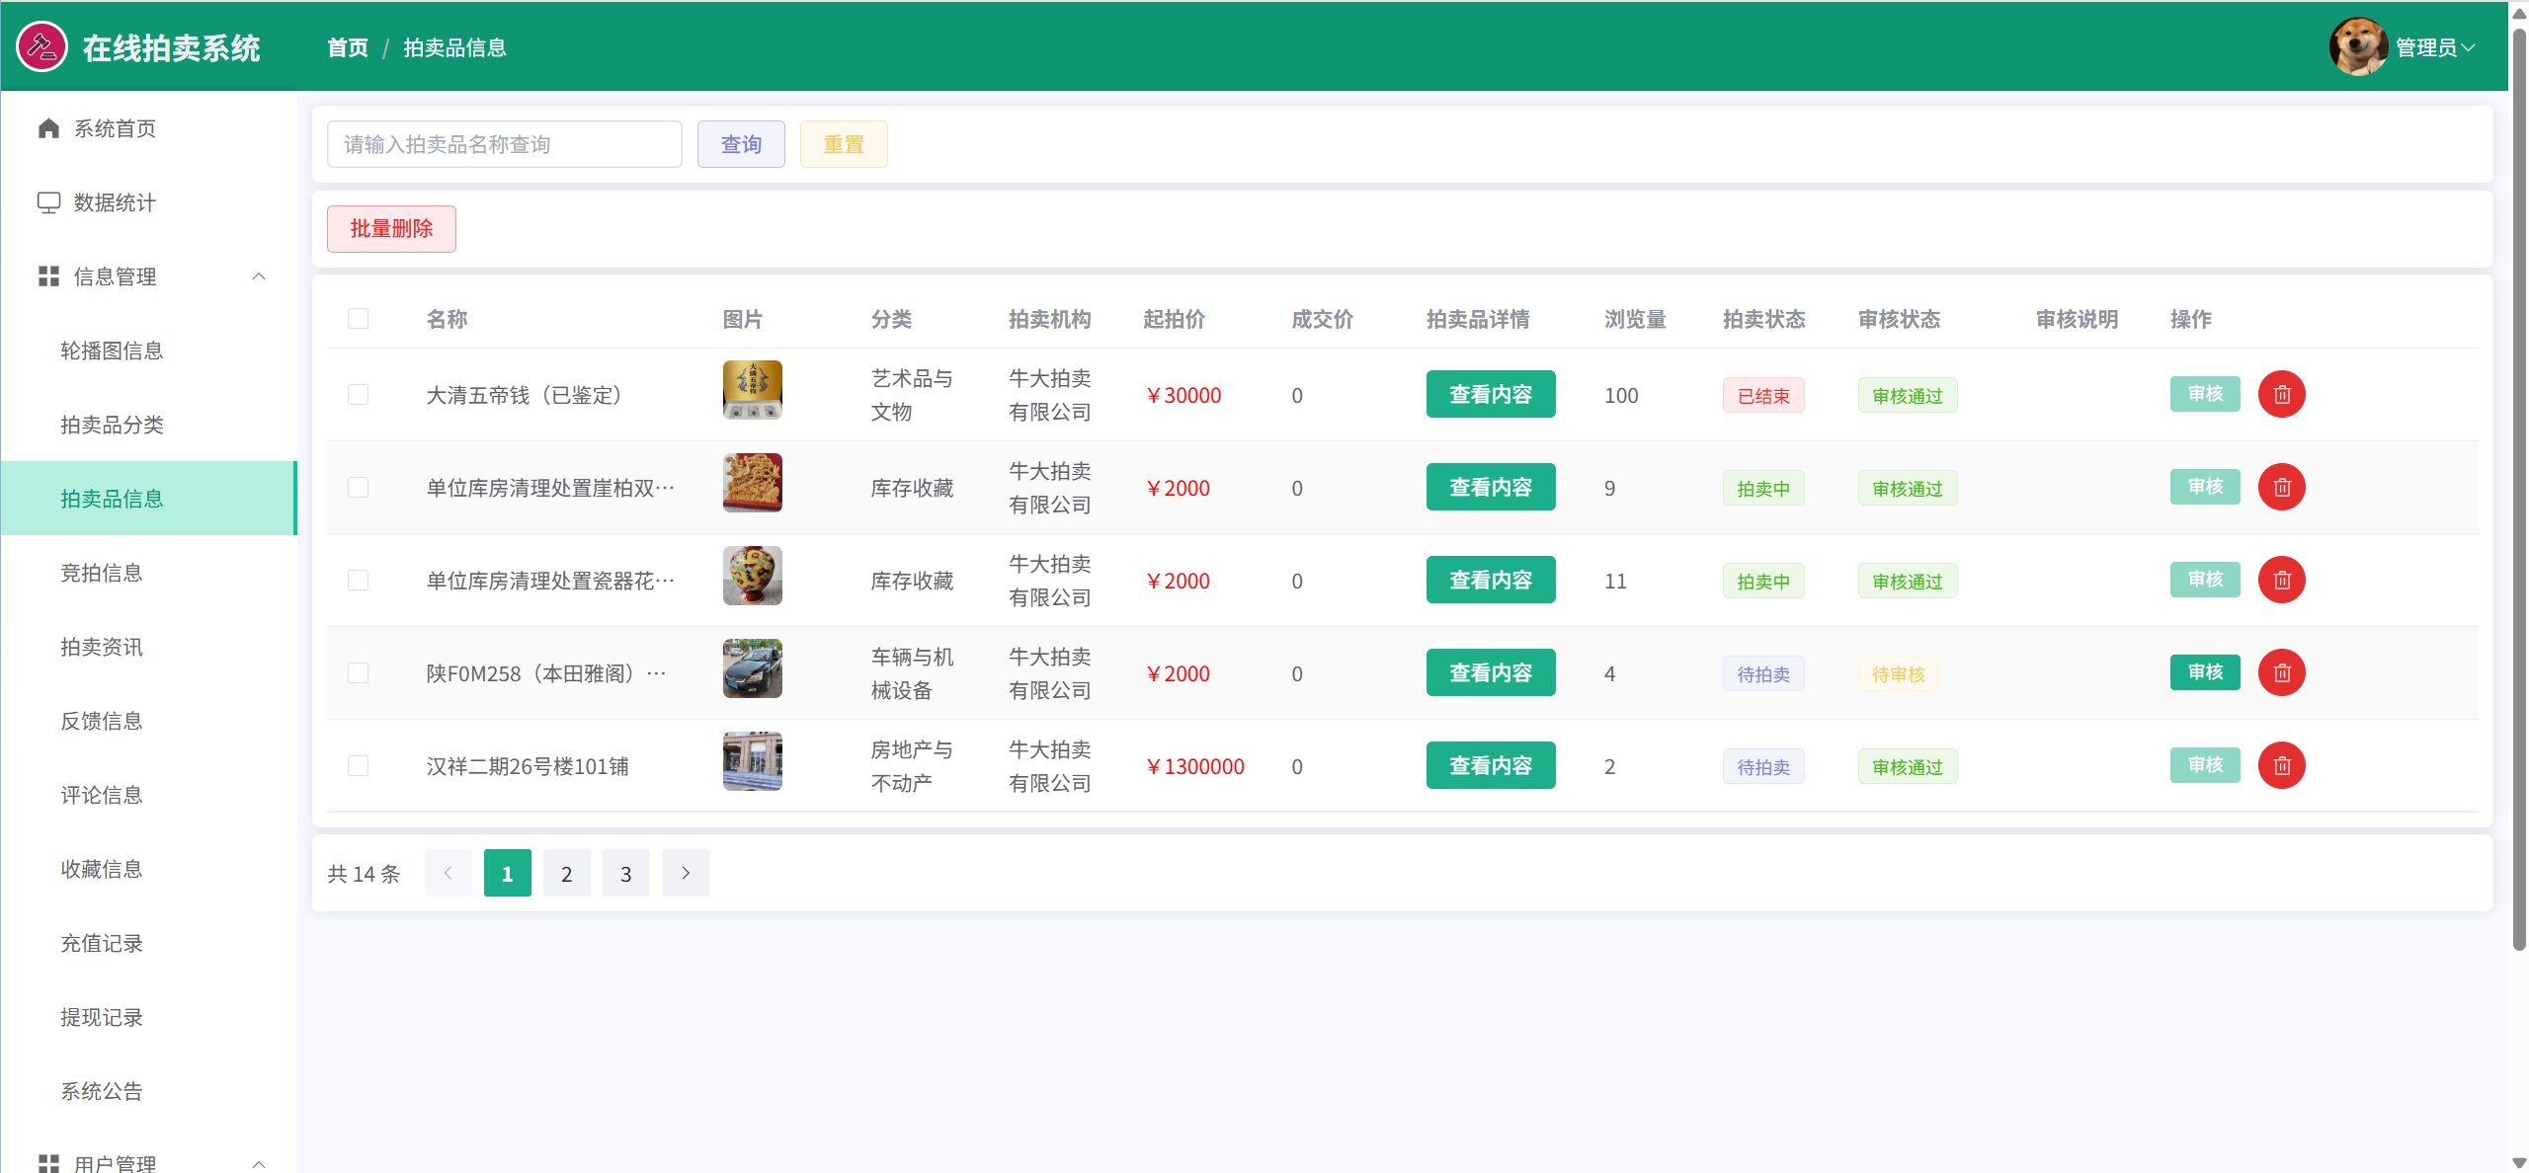Toggle the select-all checkbox in table header
Screen dimensions: 2529x1173
pos(358,319)
